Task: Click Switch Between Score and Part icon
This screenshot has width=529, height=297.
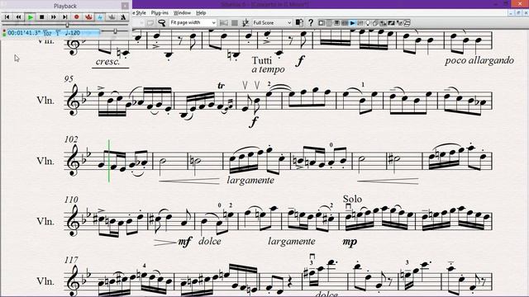Action: point(299,22)
